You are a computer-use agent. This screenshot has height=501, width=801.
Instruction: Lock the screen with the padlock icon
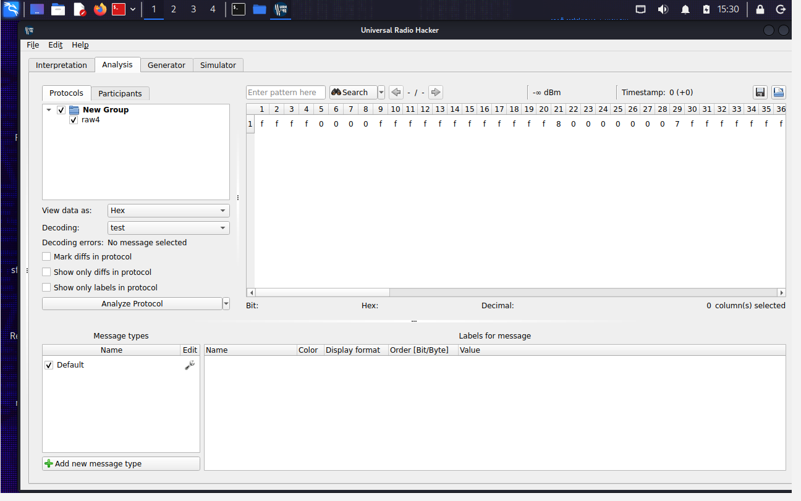click(x=760, y=9)
